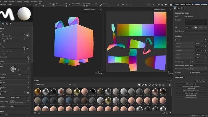Open the Shader instance dropdown

click(x=196, y=31)
